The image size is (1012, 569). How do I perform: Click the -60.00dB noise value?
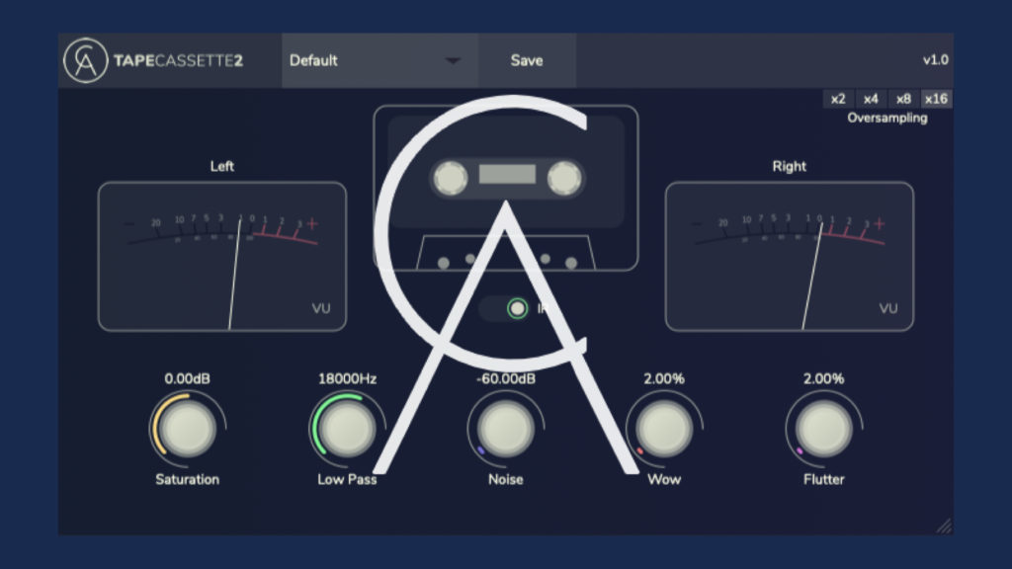tap(506, 378)
